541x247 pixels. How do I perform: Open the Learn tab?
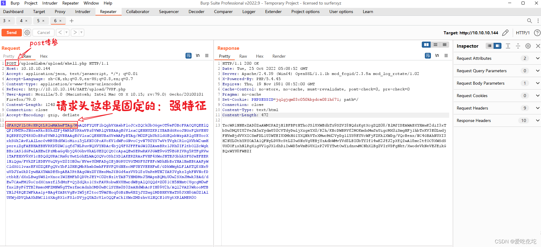(x=368, y=12)
